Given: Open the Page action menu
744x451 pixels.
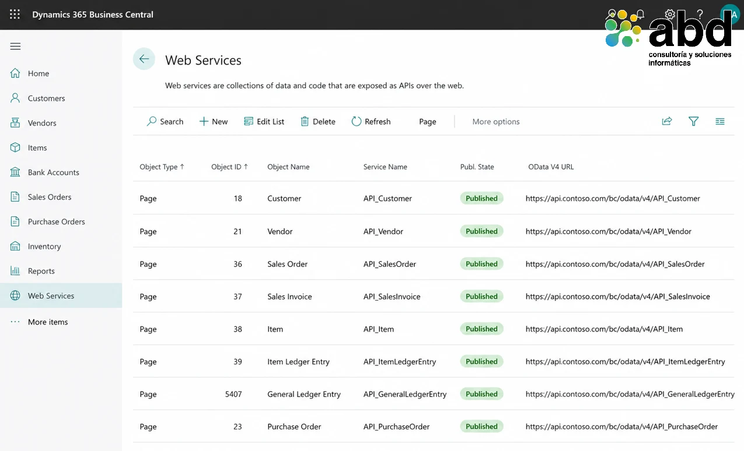Looking at the screenshot, I should [x=428, y=121].
